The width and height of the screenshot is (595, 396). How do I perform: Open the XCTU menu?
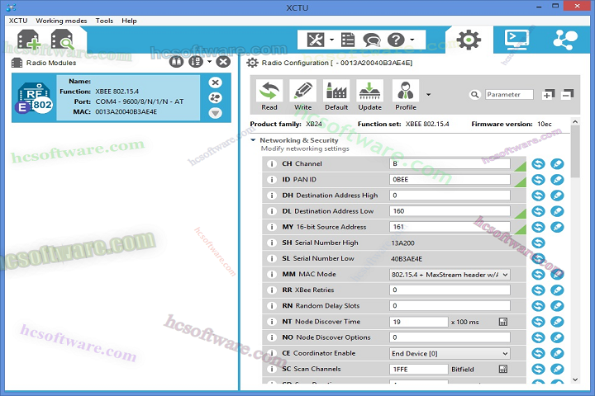pyautogui.click(x=18, y=21)
